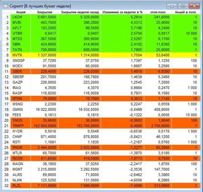The width and height of the screenshot is (203, 192).
Task: Select the VTBR ticker cell
Action: coord(21,33)
